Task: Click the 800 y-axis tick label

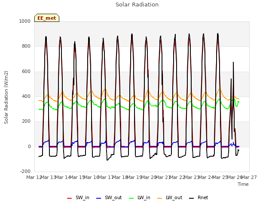Action: 26,46
